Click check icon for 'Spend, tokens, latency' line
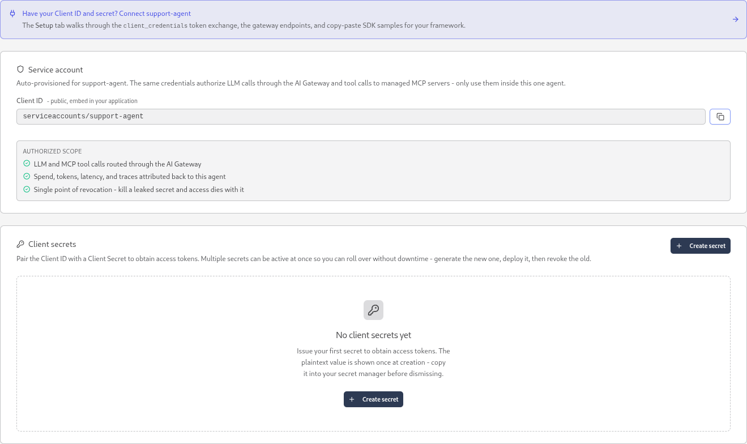Viewport: 747px width, 444px height. (26, 177)
